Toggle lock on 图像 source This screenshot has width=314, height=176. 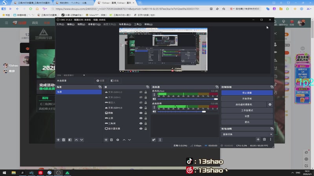146,113
